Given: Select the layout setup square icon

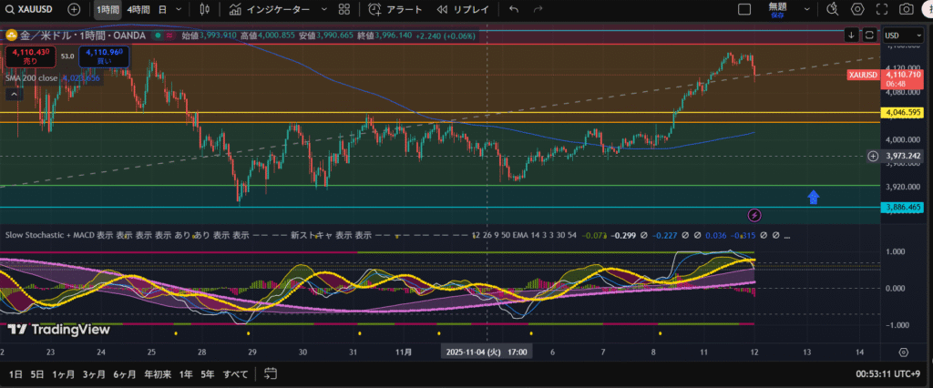Looking at the screenshot, I should 744,10.
